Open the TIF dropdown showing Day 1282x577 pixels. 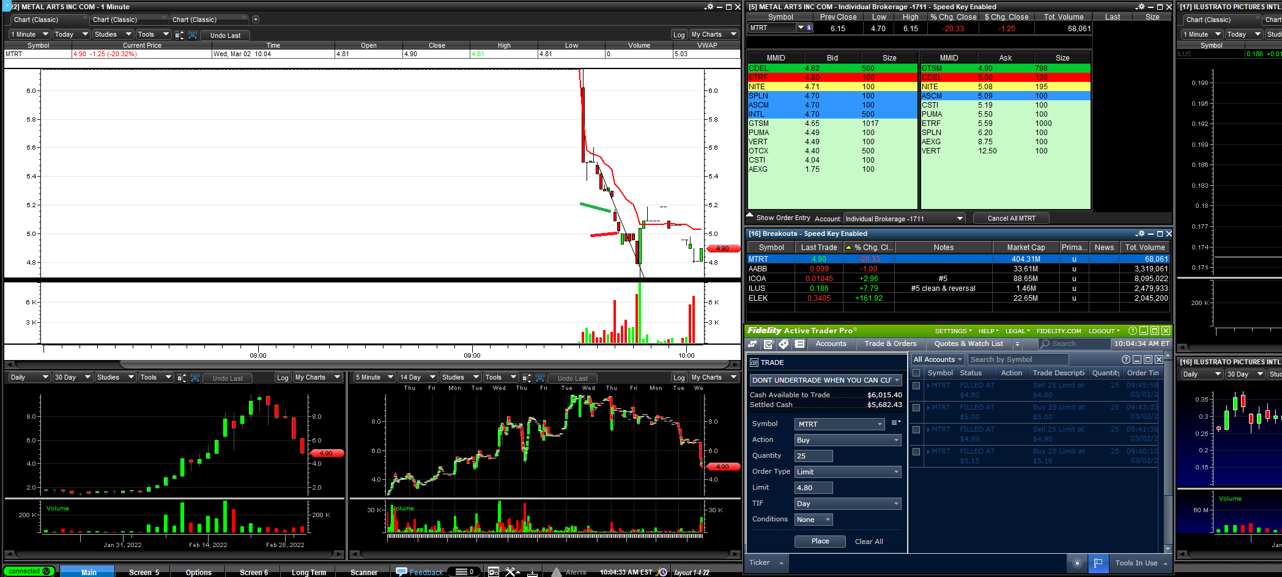coord(848,504)
